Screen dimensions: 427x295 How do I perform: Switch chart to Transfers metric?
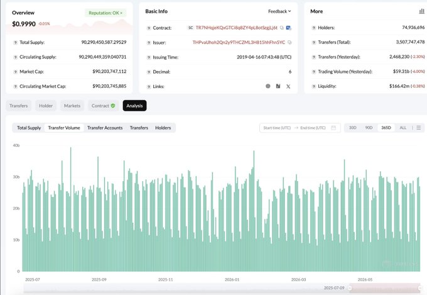[139, 128]
